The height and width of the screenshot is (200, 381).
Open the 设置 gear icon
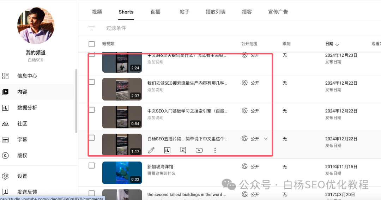[5, 176]
